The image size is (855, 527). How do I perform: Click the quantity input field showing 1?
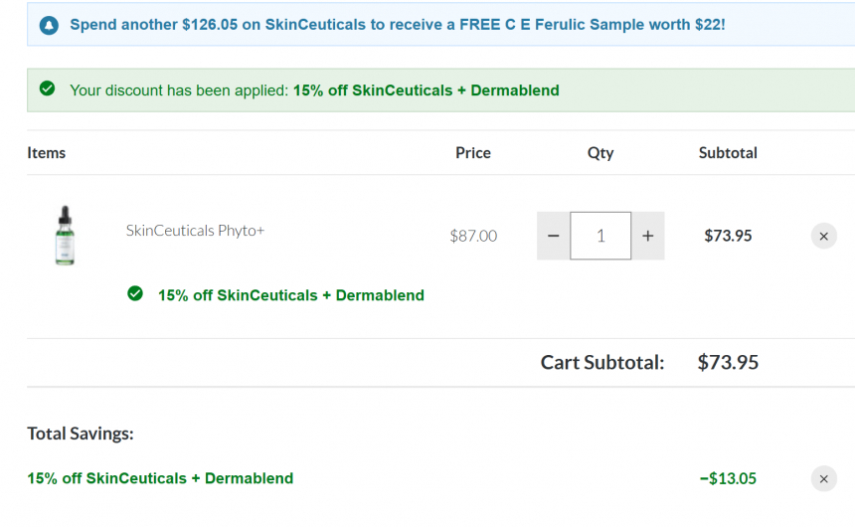click(600, 236)
